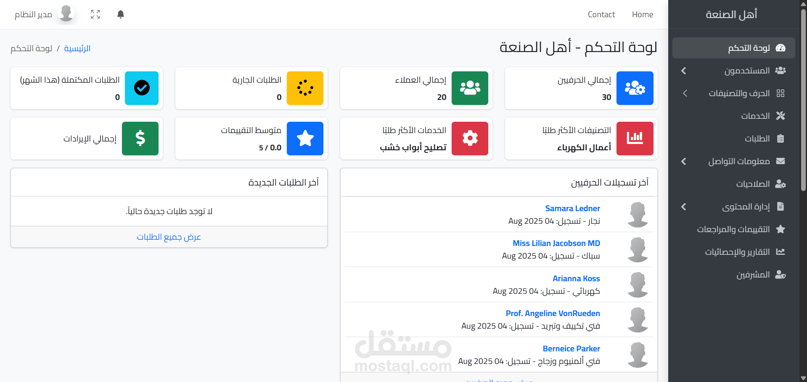Click the آخر تسجيلات الحرفيين card header

click(499, 182)
